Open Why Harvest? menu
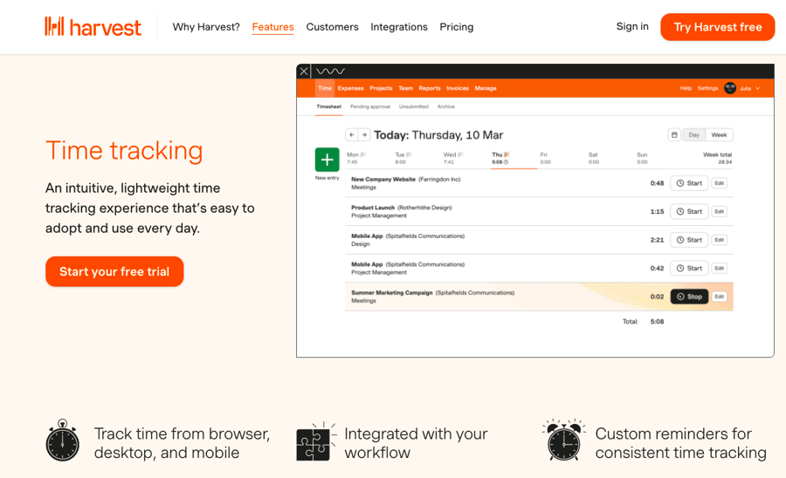The height and width of the screenshot is (478, 786). 206,27
